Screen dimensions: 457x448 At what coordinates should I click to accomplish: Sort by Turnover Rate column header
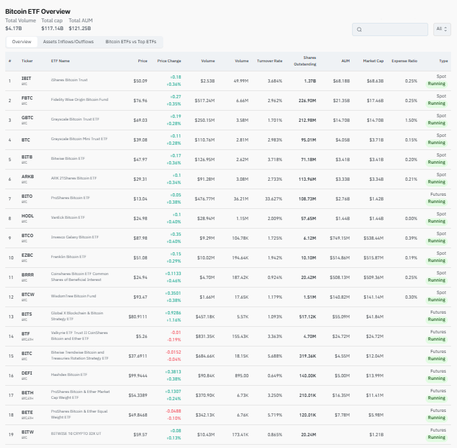(x=269, y=61)
